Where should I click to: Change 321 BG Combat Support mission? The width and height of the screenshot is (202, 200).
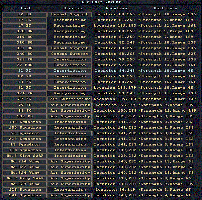click(x=70, y=48)
